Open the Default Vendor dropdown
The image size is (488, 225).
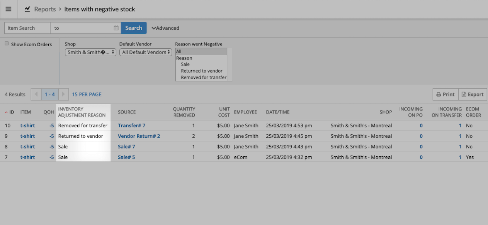click(145, 52)
